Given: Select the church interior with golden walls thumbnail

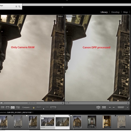Looking at the screenshot, I should (x=107, y=122).
